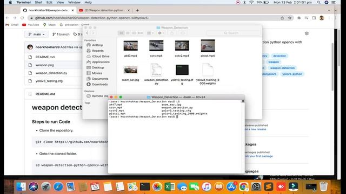Screen dimensions: 346x194
Task: Open README.md in the repo file list
Action: (45, 57)
